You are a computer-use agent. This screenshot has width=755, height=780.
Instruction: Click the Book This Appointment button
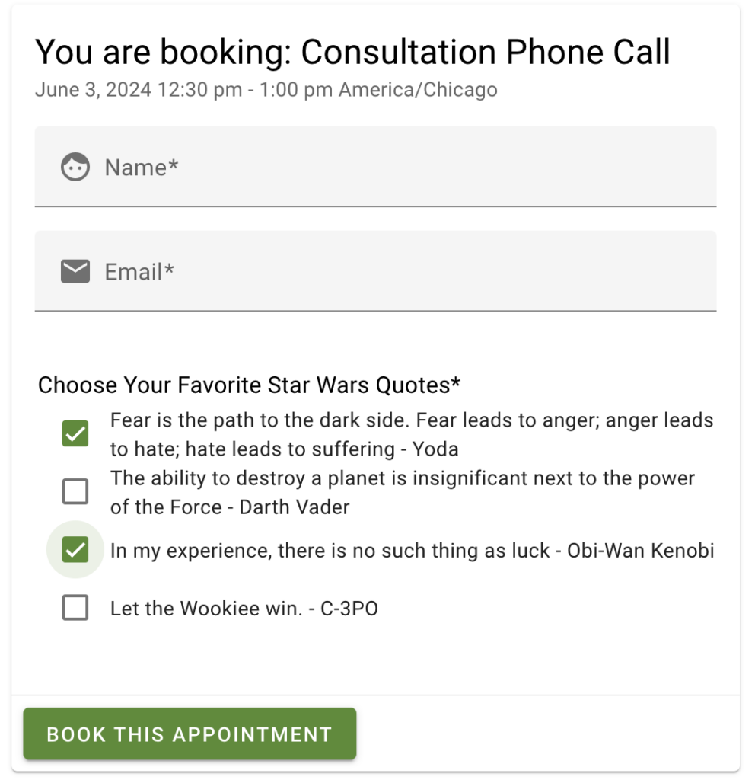coord(190,734)
